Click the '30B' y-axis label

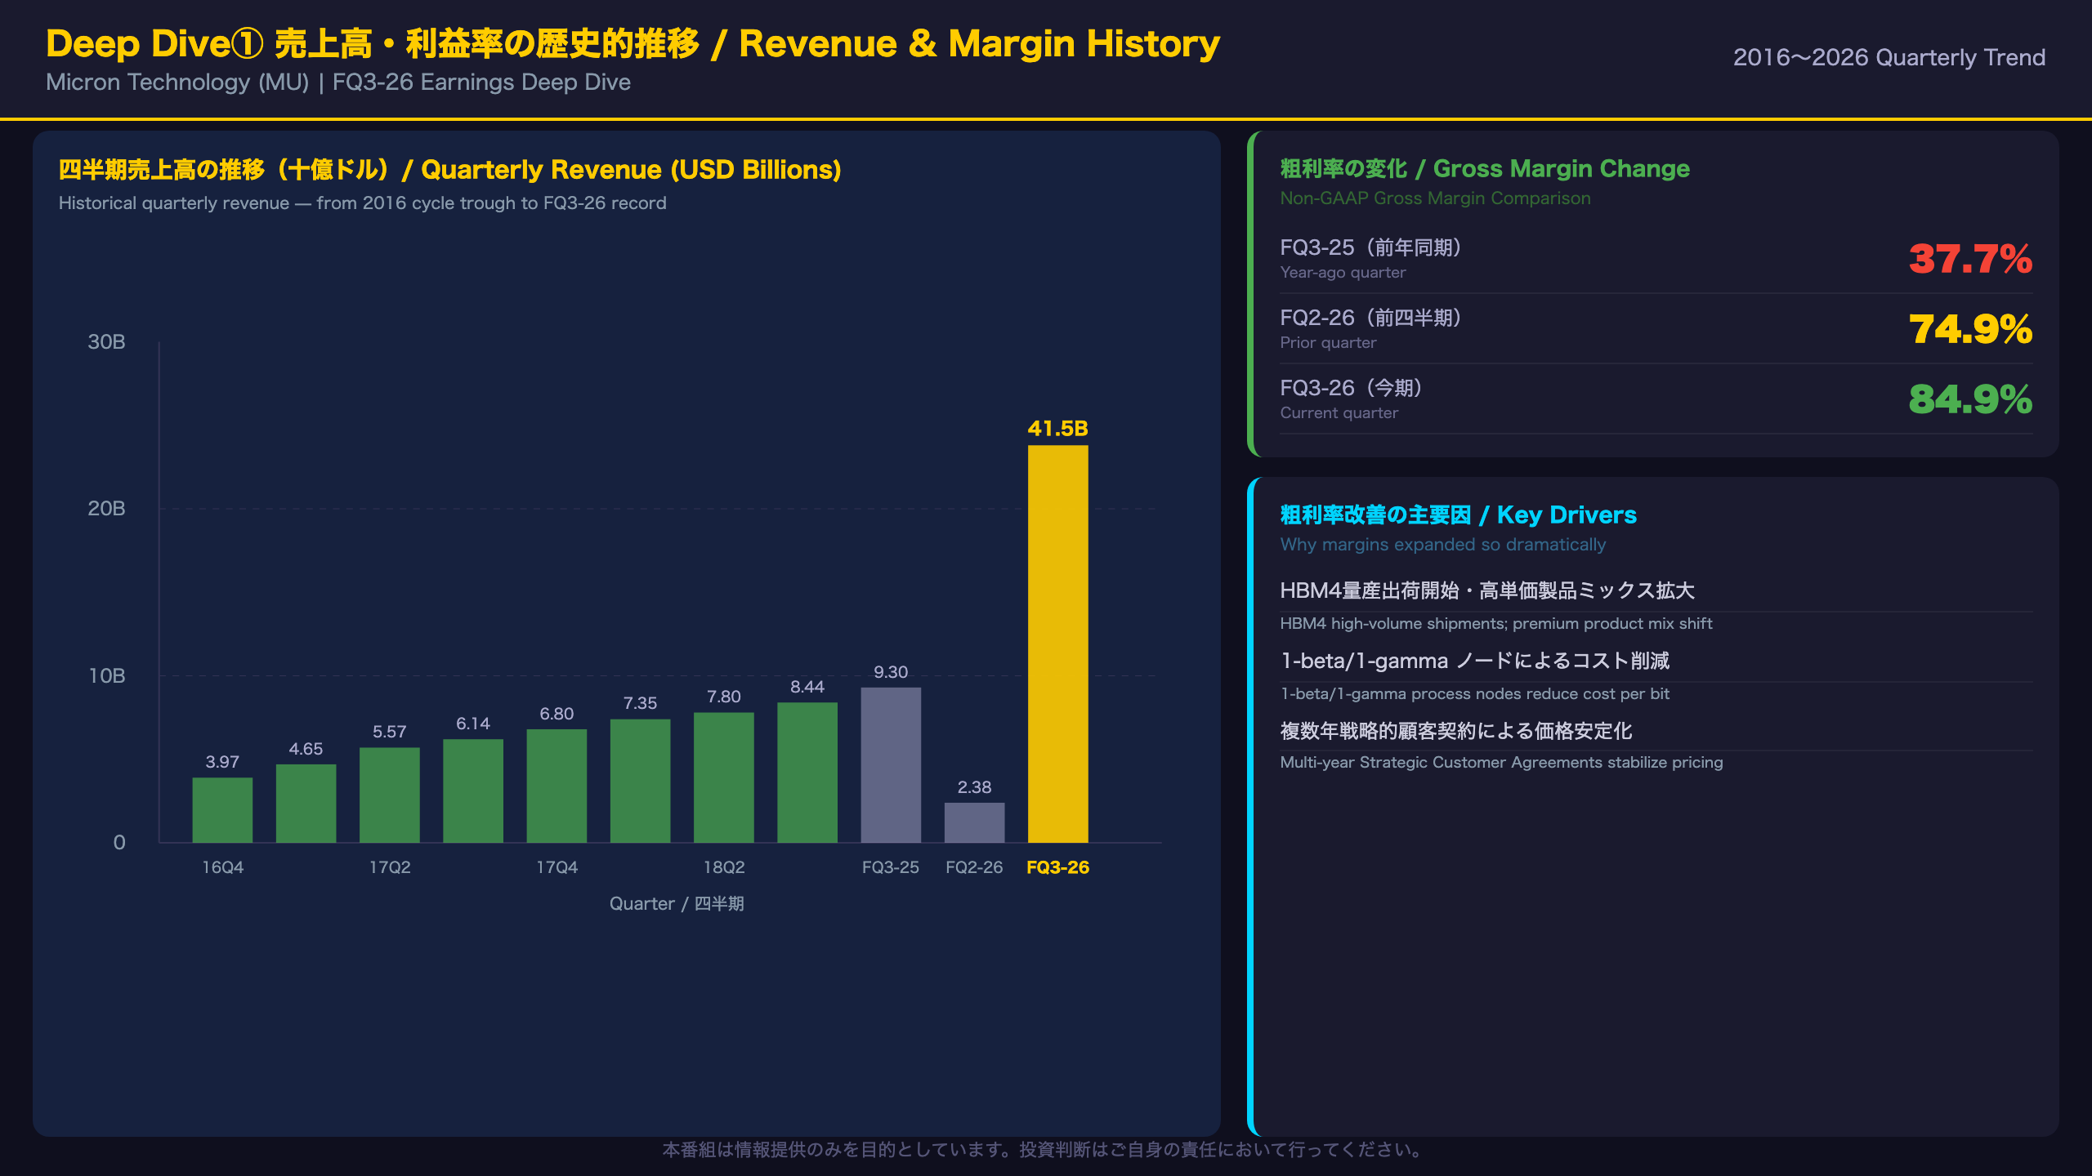click(106, 341)
